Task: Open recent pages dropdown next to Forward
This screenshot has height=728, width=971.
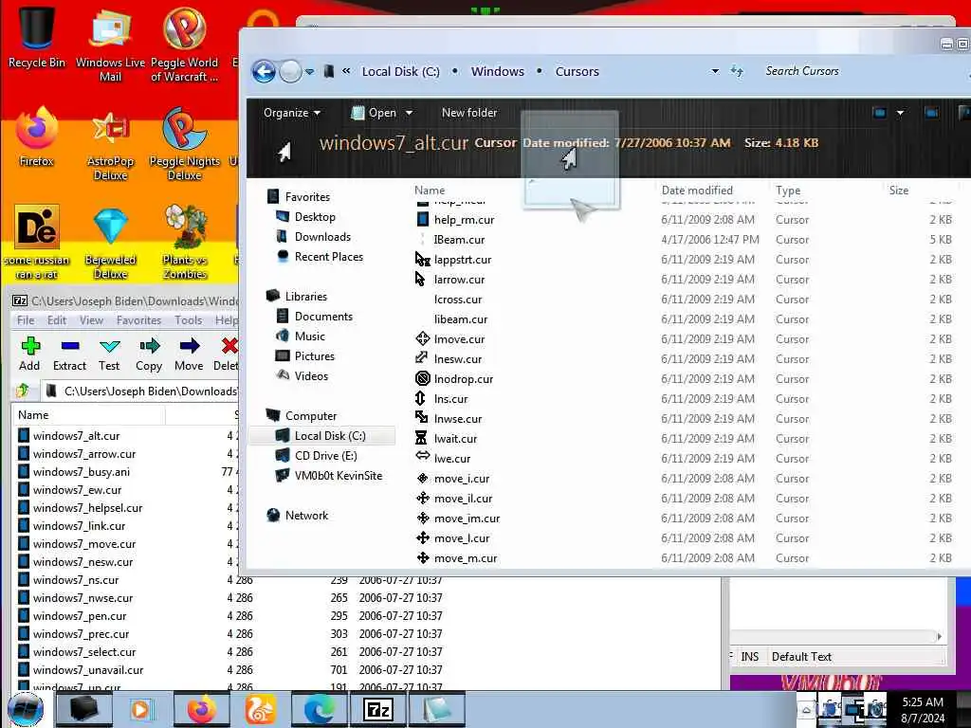Action: 310,72
